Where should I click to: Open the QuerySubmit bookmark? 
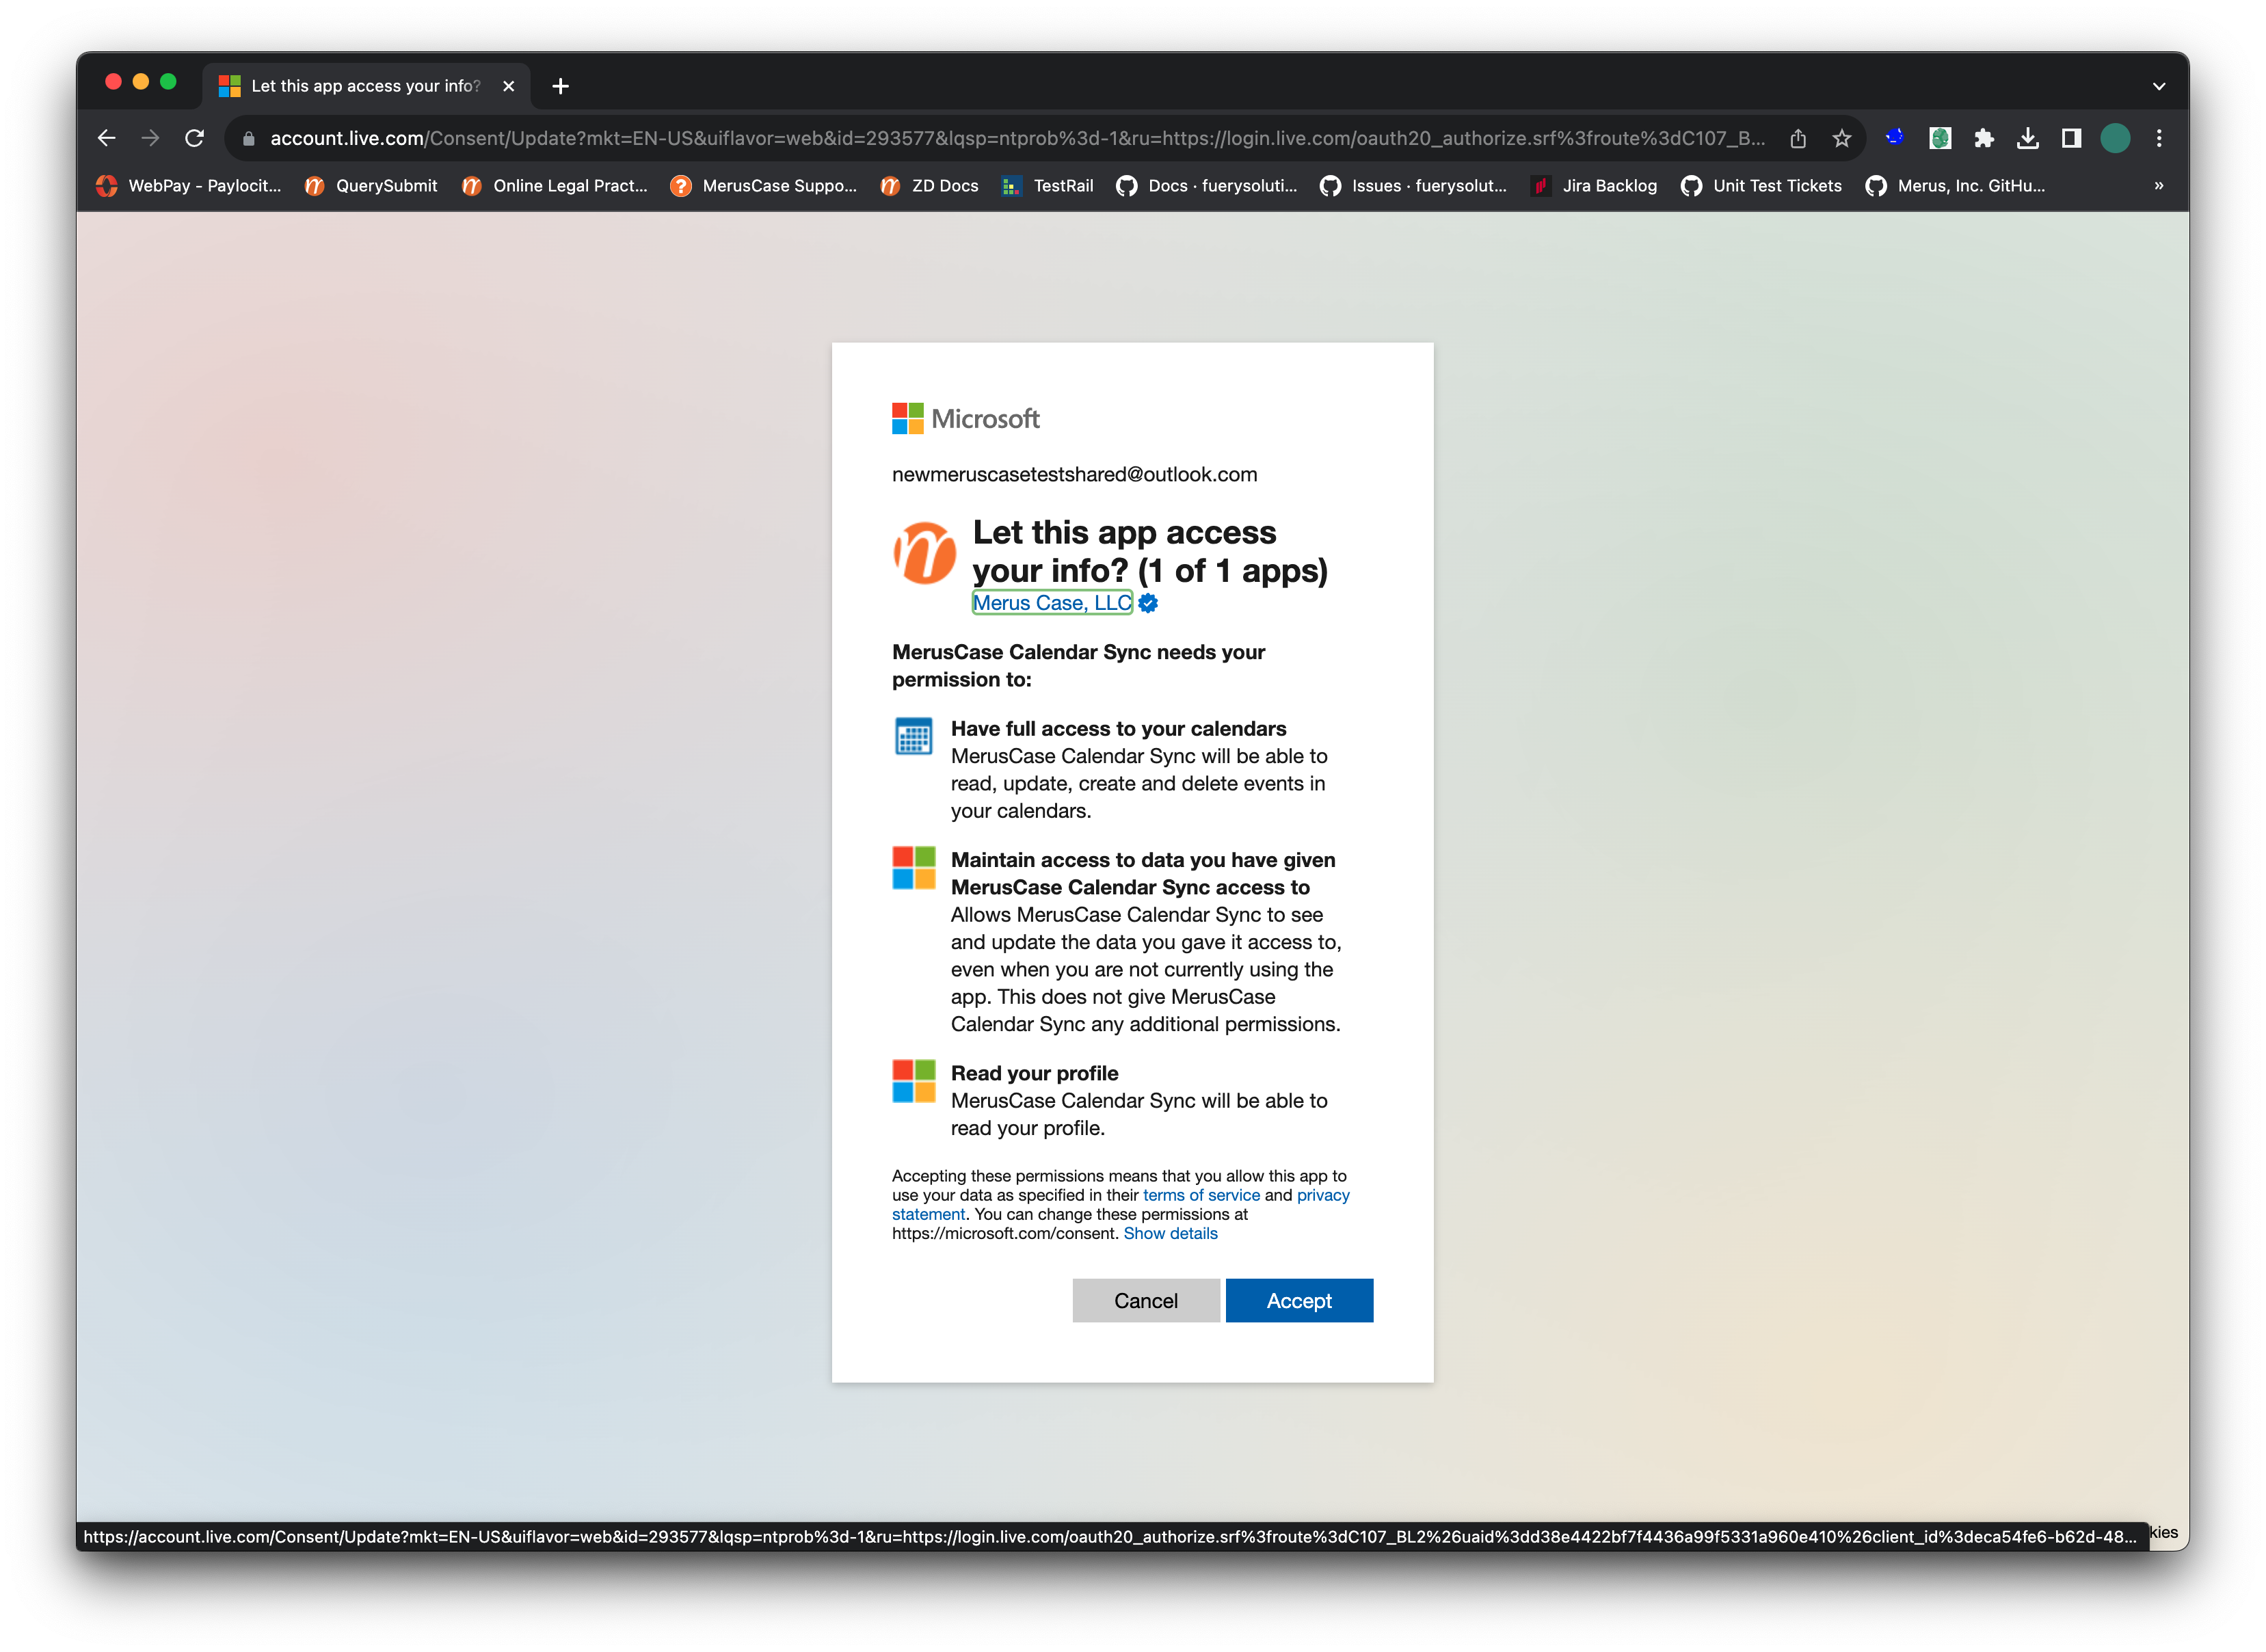tap(371, 185)
